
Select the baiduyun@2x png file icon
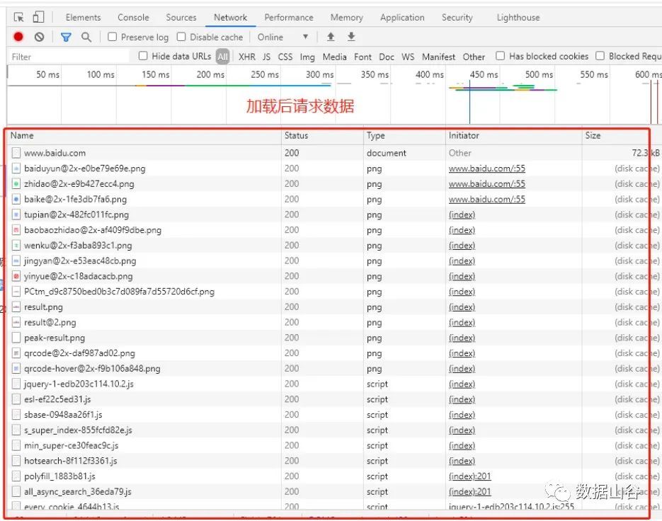[16, 168]
